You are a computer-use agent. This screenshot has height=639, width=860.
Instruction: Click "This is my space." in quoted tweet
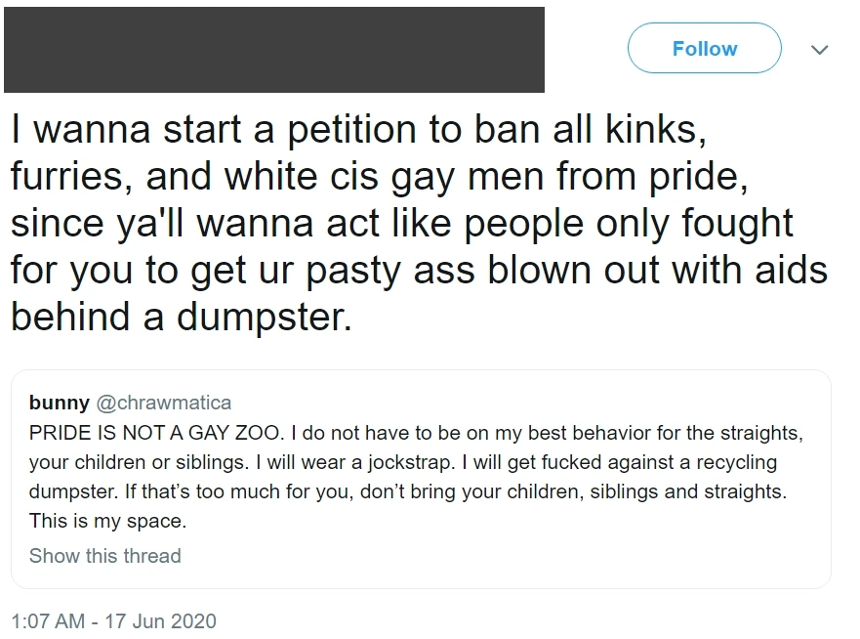pyautogui.click(x=107, y=521)
